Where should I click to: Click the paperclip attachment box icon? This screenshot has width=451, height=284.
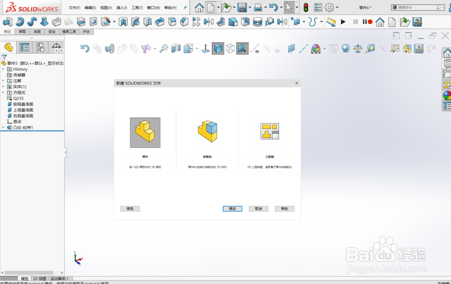pos(110,49)
